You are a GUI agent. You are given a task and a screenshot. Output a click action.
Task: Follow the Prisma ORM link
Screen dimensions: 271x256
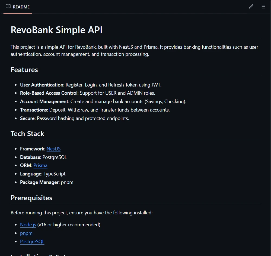point(40,165)
